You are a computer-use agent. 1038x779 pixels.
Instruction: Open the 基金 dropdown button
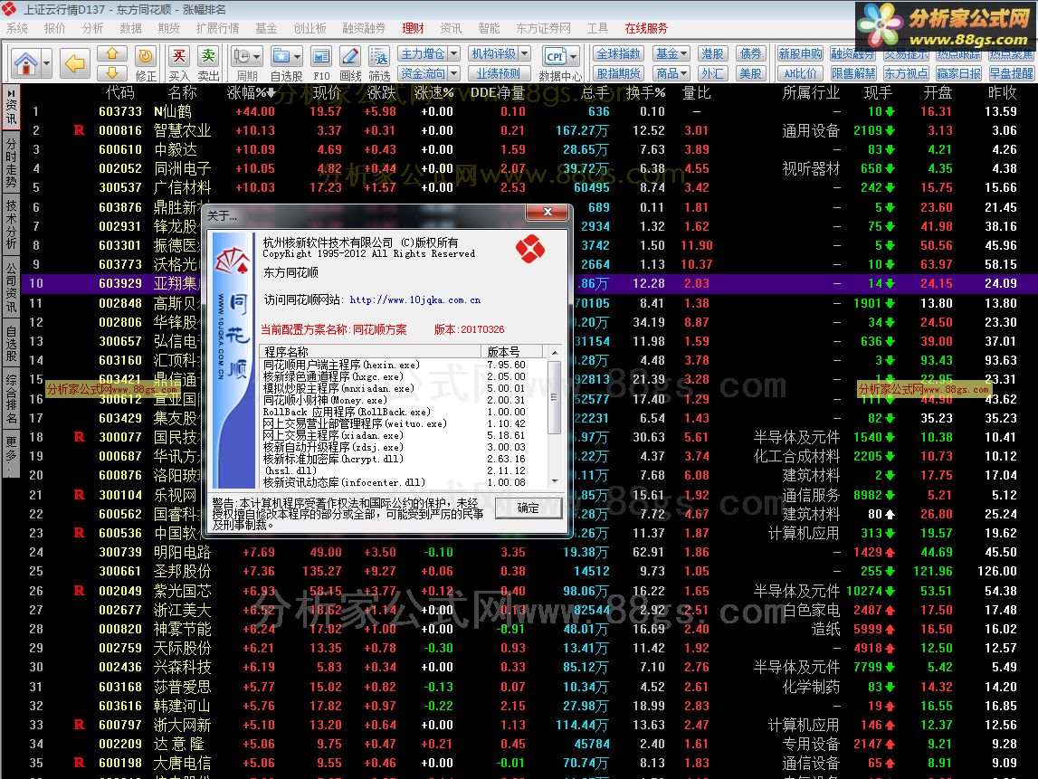click(671, 53)
